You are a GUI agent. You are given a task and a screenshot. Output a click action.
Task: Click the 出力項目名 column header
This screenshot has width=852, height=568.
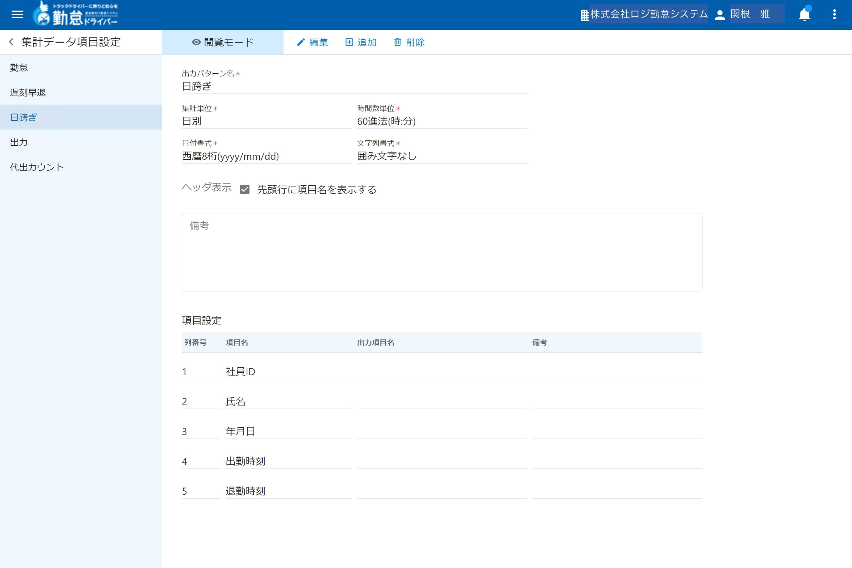coord(376,343)
